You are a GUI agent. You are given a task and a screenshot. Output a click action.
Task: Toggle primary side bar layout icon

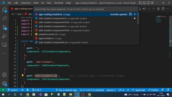tap(140, 3)
